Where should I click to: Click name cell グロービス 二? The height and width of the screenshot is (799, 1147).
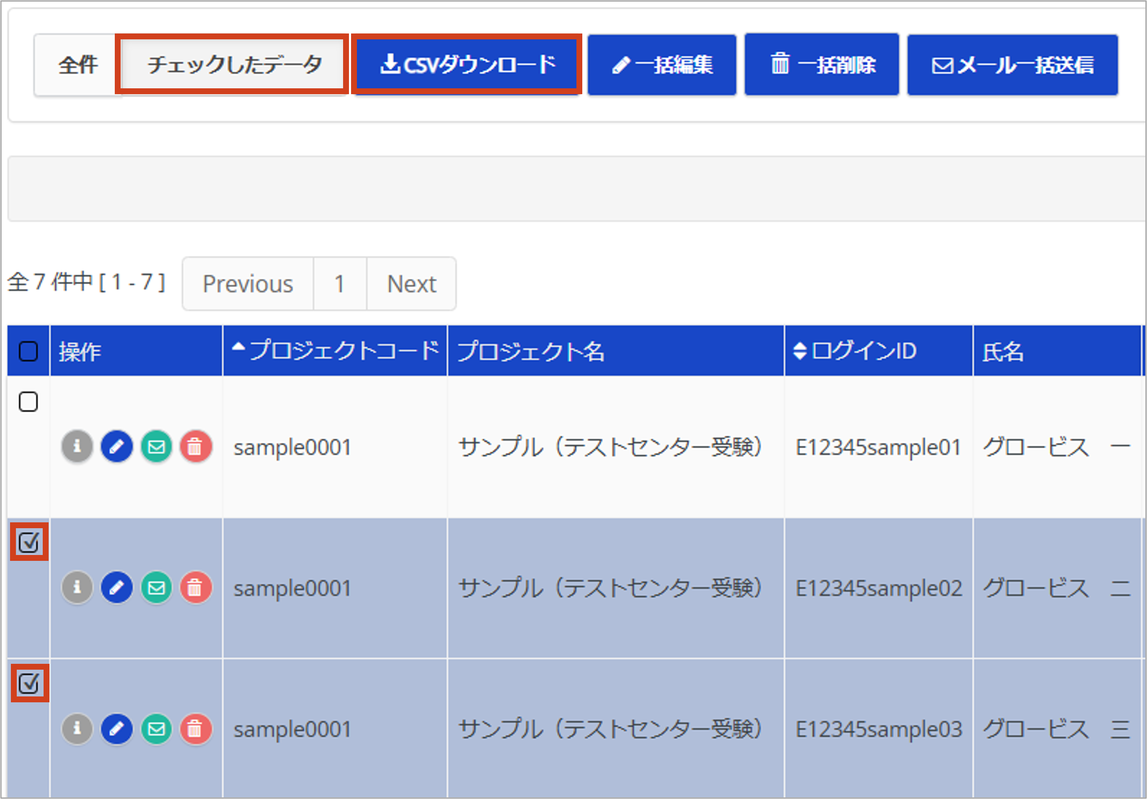[x=1058, y=588]
